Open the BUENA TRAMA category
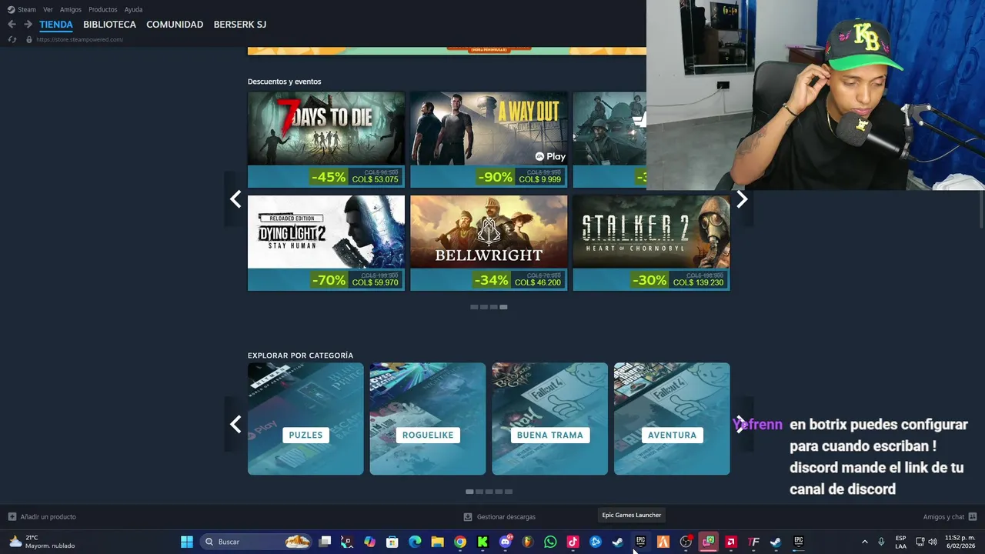Screen dimensions: 985x554 pos(549,419)
